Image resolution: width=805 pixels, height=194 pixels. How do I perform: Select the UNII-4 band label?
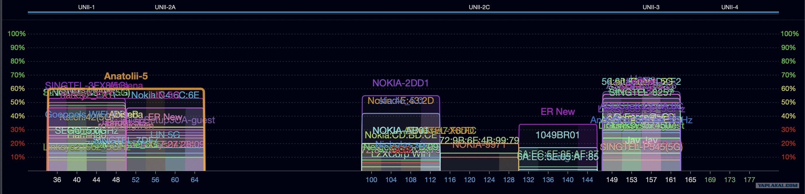[x=729, y=7]
